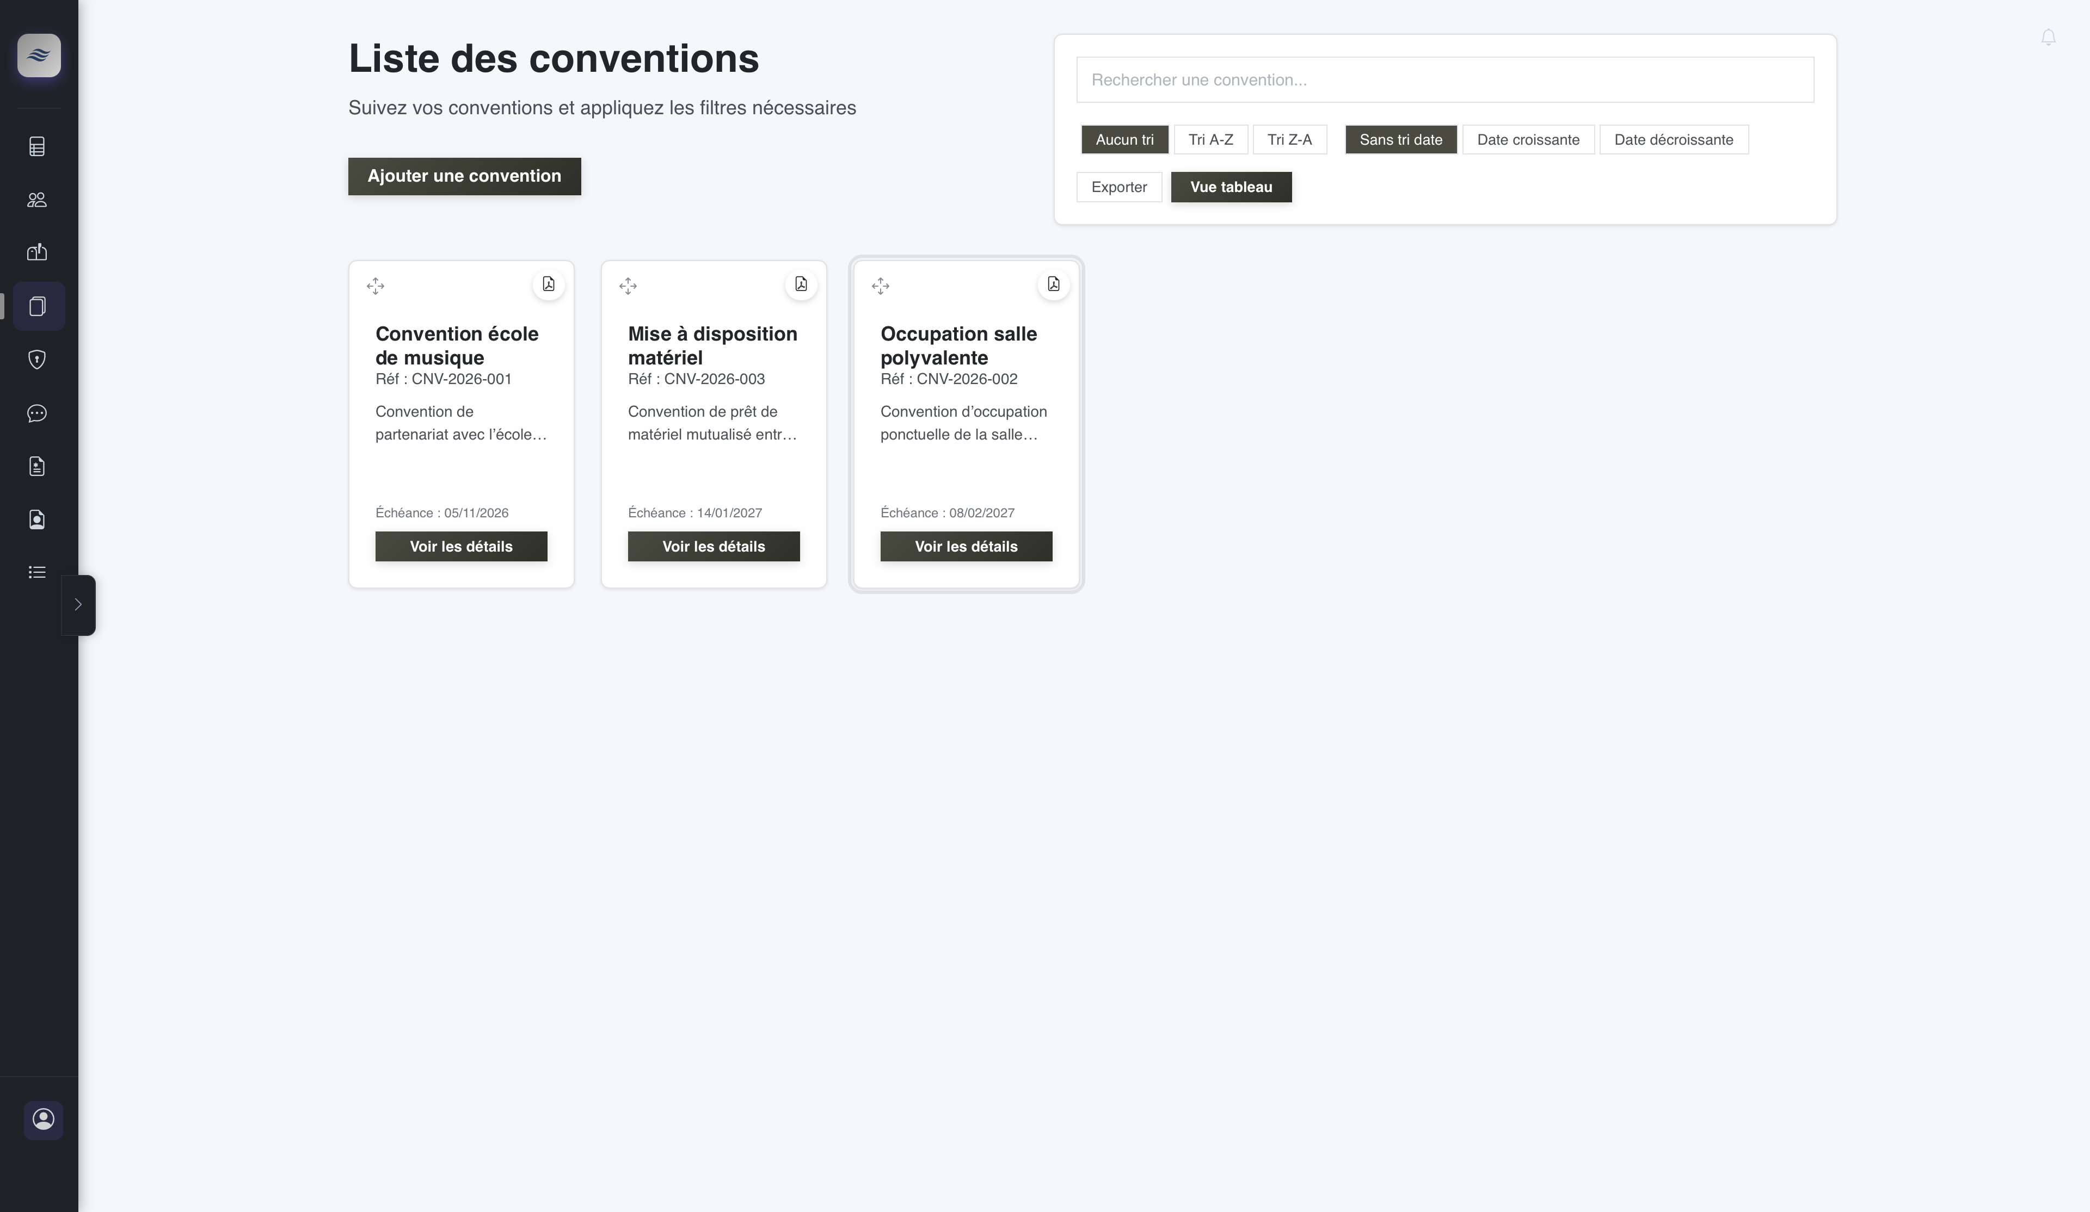2090x1212 pixels.
Task: Switch to Vue tableau display
Action: [x=1231, y=187]
